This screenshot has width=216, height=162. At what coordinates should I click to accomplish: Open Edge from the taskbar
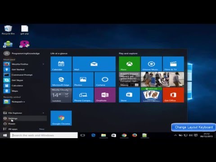pyautogui.click(x=93, y=135)
